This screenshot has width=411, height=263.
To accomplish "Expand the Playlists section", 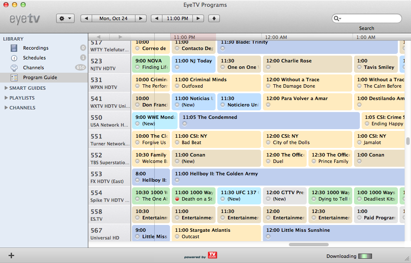I will pyautogui.click(x=6, y=98).
